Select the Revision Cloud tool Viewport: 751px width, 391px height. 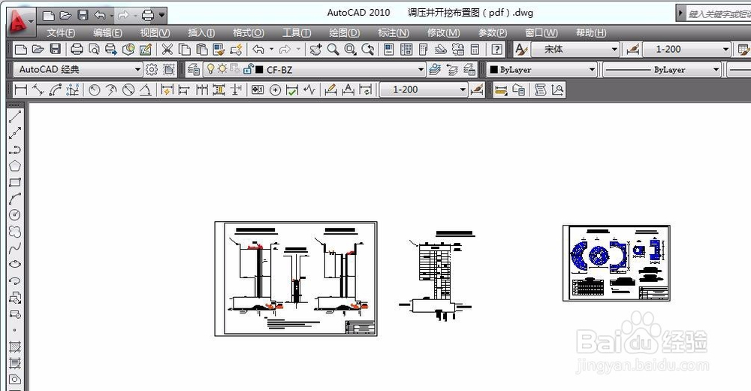click(x=15, y=232)
